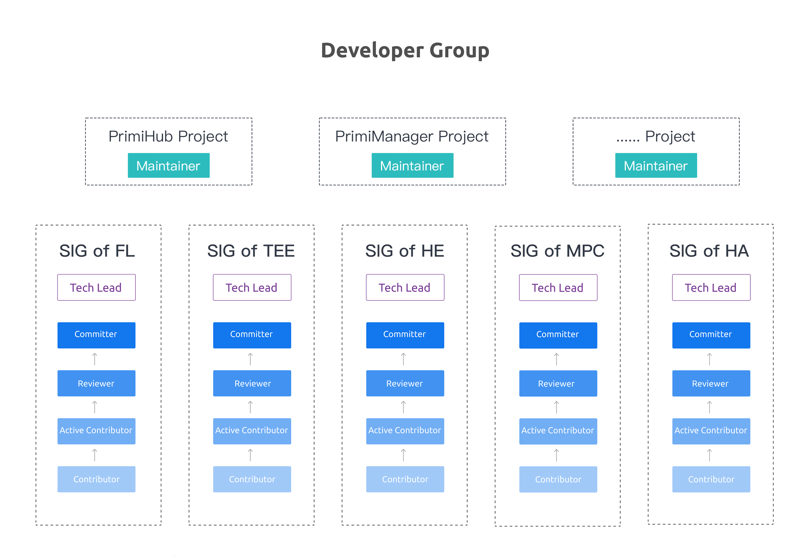Click arrow from Contributor to Active Contributor in SIG of HA
Screen dimensions: 812x557
coord(709,455)
